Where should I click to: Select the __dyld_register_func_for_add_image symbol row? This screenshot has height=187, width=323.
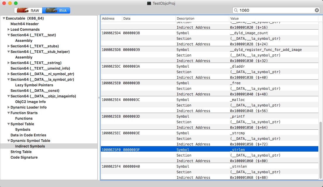[210, 50]
